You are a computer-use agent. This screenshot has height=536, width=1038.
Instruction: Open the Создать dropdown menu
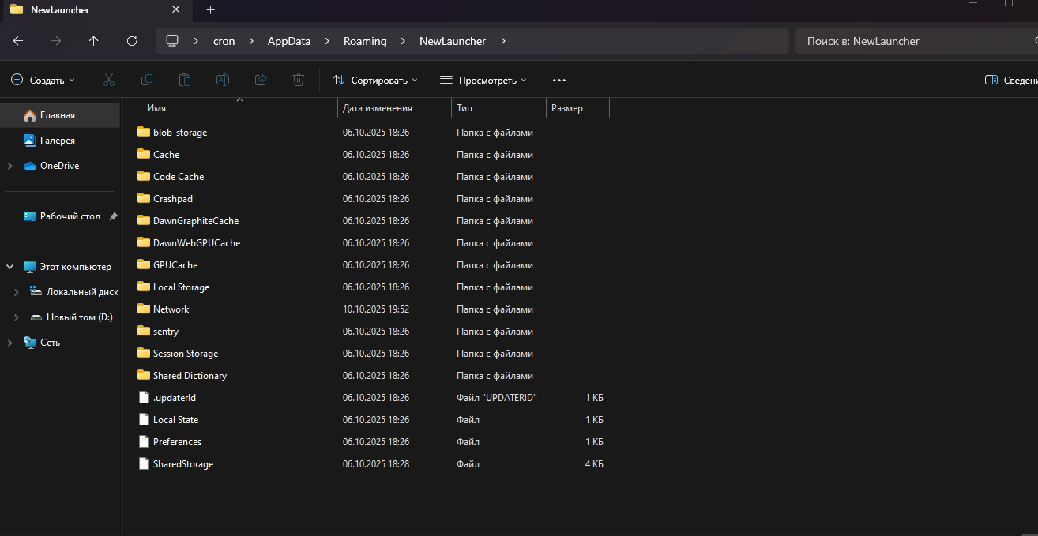coord(43,80)
